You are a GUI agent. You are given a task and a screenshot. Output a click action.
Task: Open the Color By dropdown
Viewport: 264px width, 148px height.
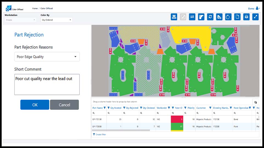pyautogui.click(x=56, y=20)
